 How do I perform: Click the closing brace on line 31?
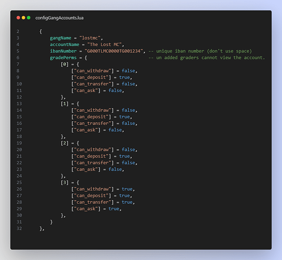click(x=51, y=222)
